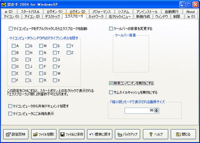Tick the drive S checkbox
Image resolution: width=200 pixels, height=143 pixels.
pos(55,46)
